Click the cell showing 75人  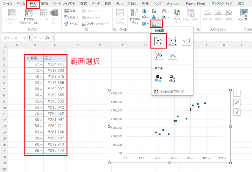click(35, 113)
